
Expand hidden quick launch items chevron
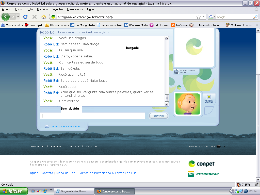pos(51,190)
